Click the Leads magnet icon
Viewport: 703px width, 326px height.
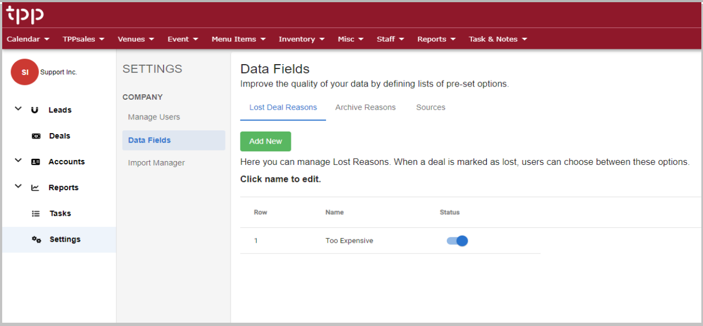coord(35,110)
